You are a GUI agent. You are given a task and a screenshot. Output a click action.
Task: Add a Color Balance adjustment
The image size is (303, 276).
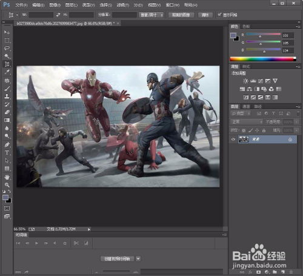click(x=250, y=89)
